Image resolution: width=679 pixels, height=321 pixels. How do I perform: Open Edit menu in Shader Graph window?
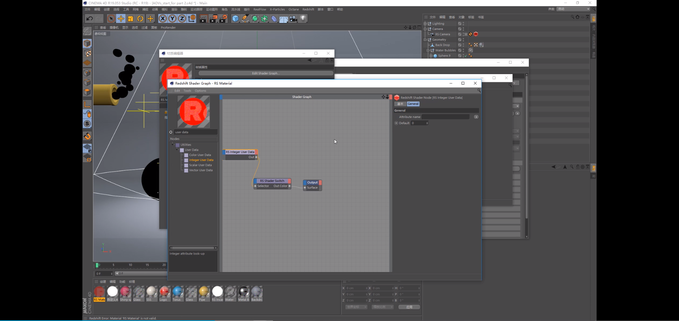click(177, 91)
